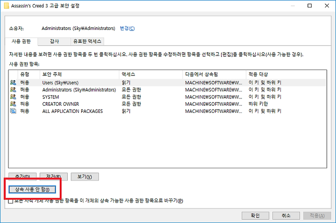Click the 추가(D) button
The height and width of the screenshot is (223, 336).
click(22, 177)
